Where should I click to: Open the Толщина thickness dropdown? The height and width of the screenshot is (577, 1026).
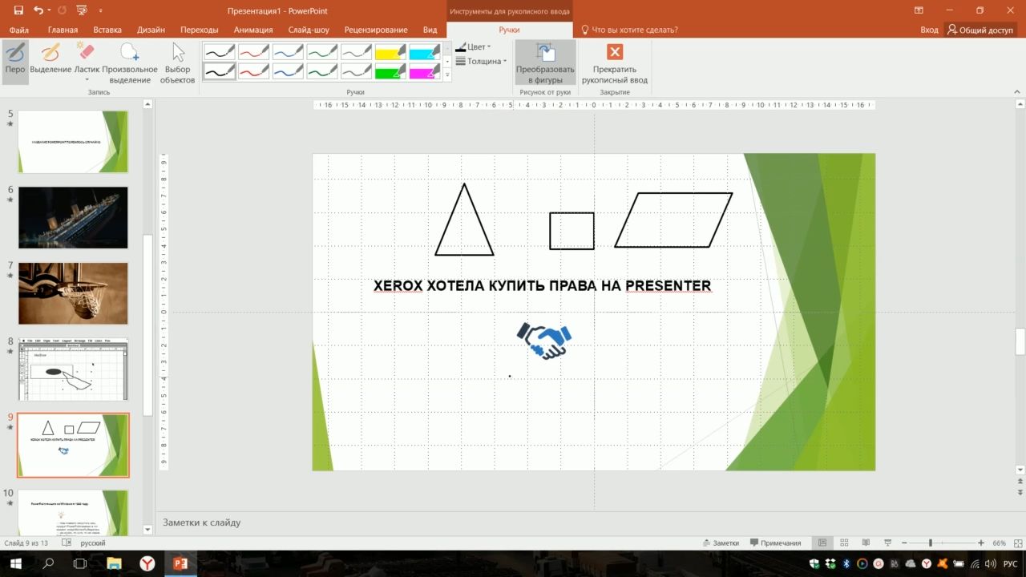482,61
